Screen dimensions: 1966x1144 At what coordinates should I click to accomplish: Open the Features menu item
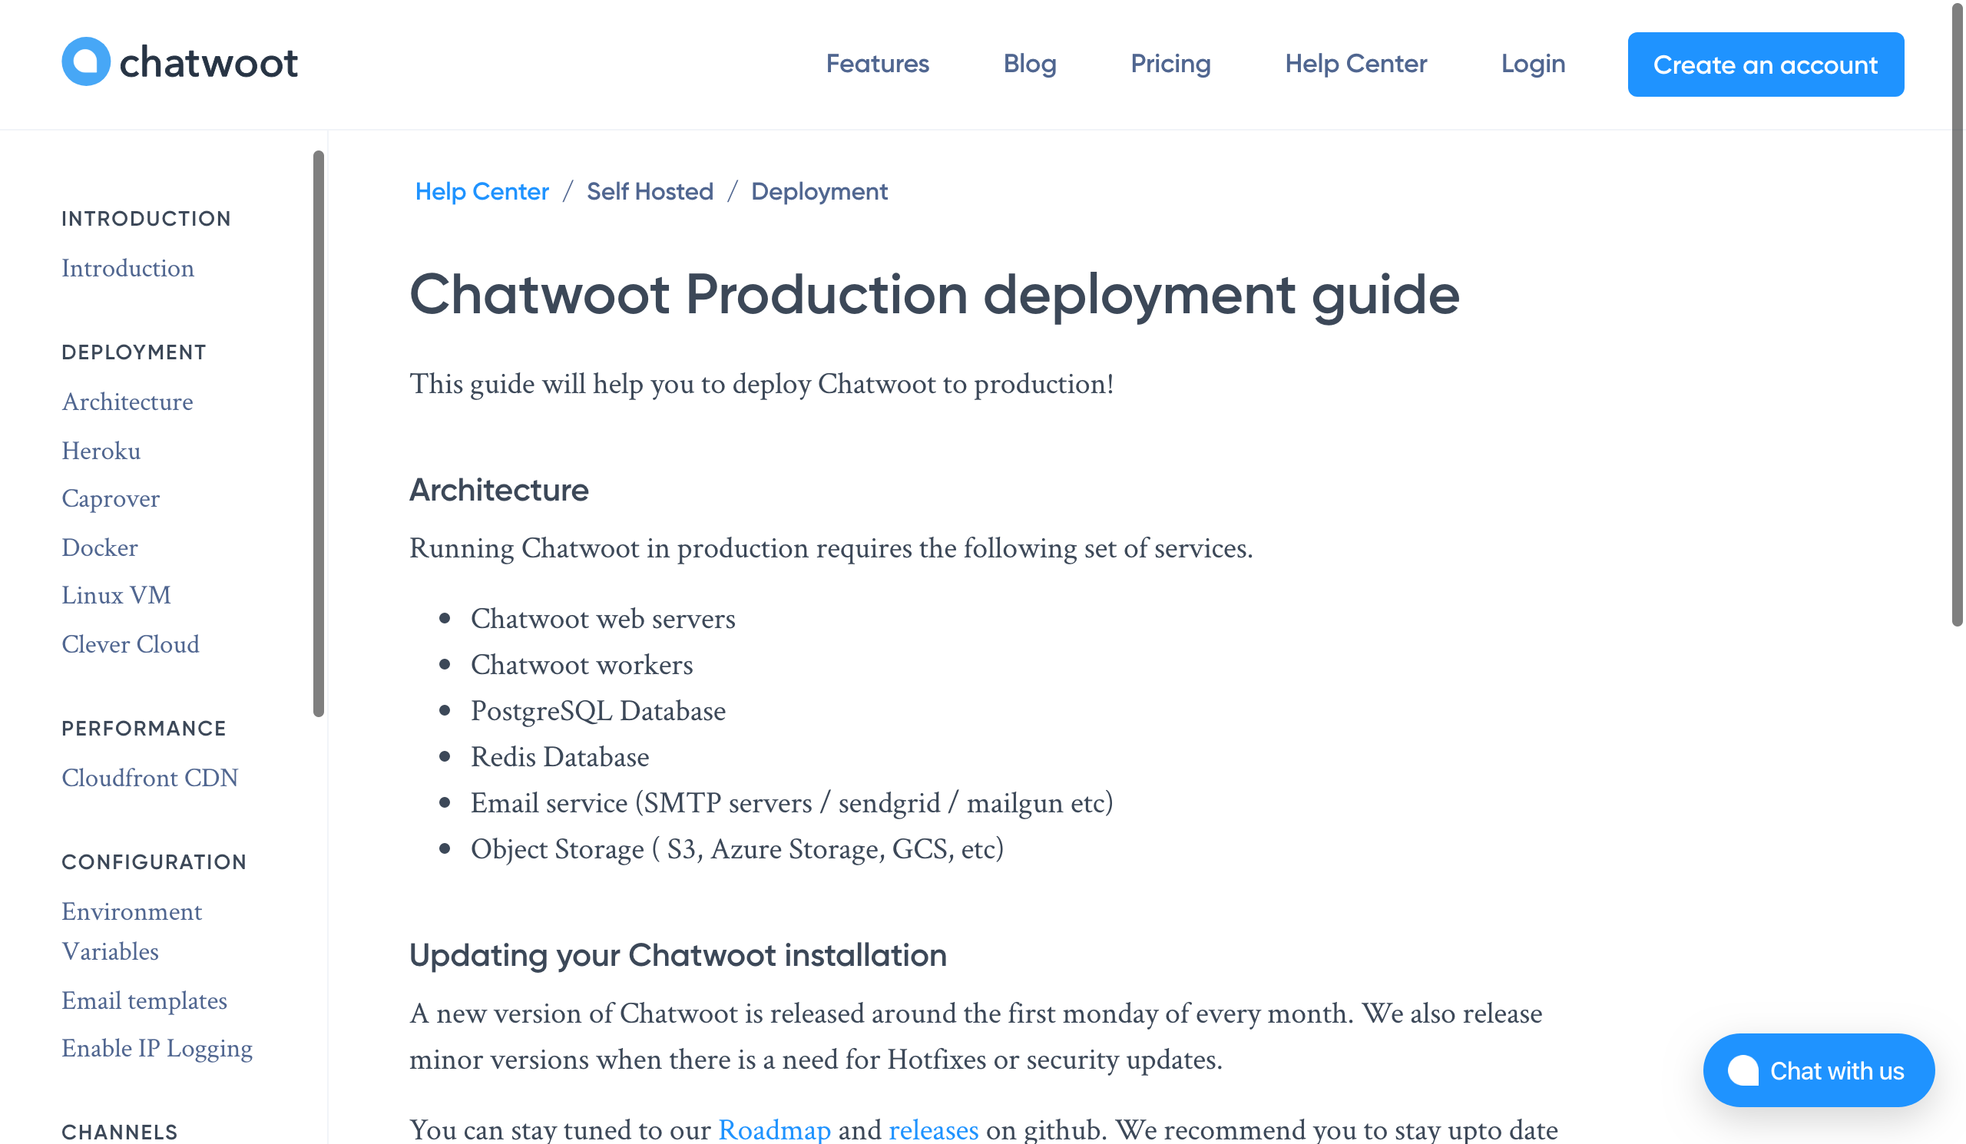878,64
